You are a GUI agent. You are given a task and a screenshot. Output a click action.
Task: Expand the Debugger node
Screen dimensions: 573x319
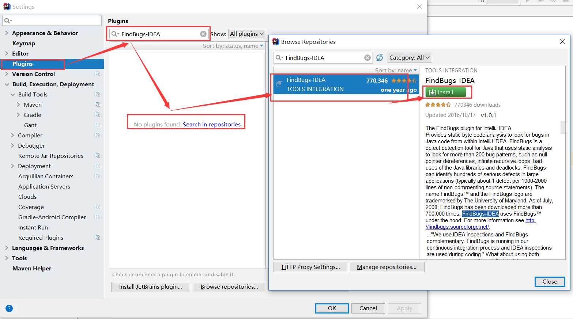(x=13, y=145)
